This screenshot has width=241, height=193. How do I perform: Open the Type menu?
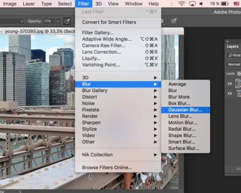(47, 4)
